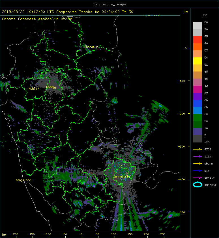Select the light orange 54-57 dBZ swatch
Viewport: 219px width, 238px height.
pyautogui.click(x=197, y=54)
